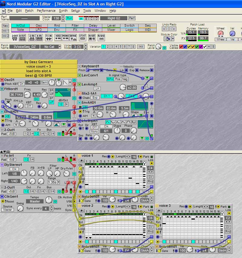Select the MONO key module icon

click(x=65, y=37)
